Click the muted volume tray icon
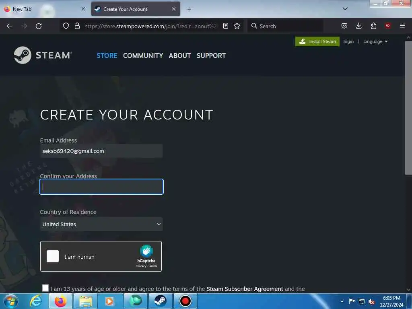This screenshot has height=309, width=412. click(x=371, y=302)
